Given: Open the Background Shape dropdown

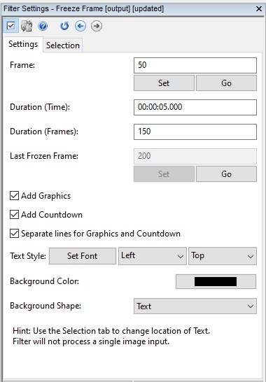Looking at the screenshot, I should (195, 306).
